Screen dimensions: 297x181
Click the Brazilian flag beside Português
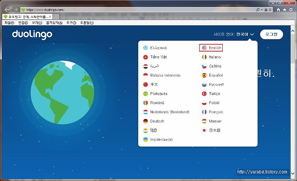146,94
